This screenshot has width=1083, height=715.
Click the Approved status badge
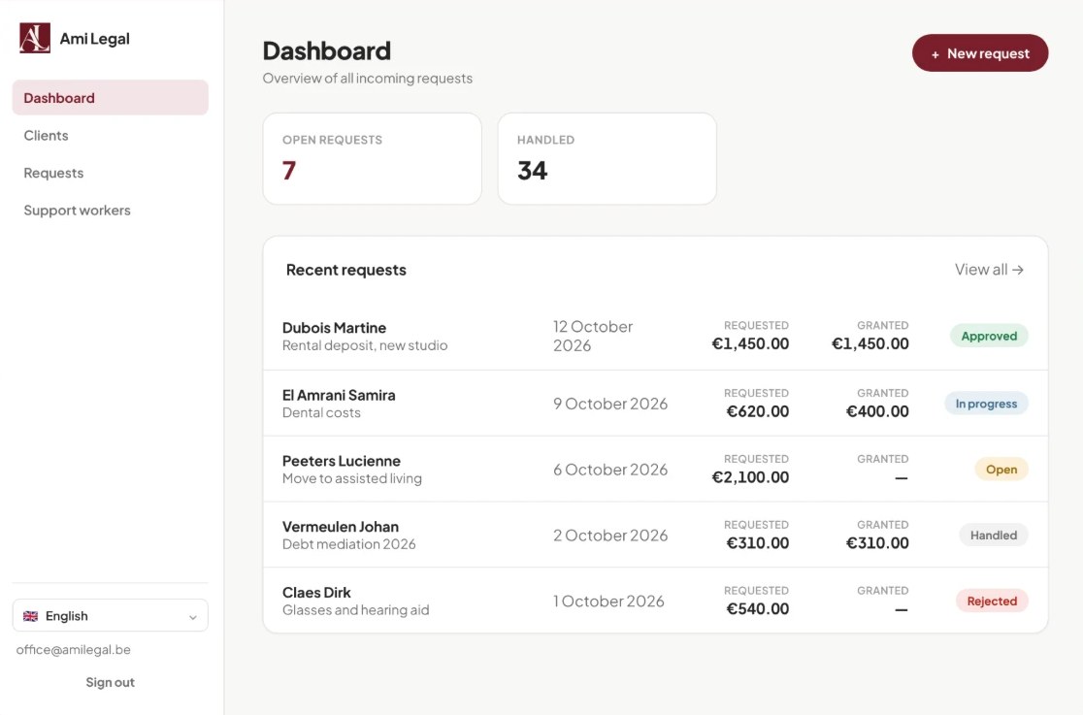(989, 336)
